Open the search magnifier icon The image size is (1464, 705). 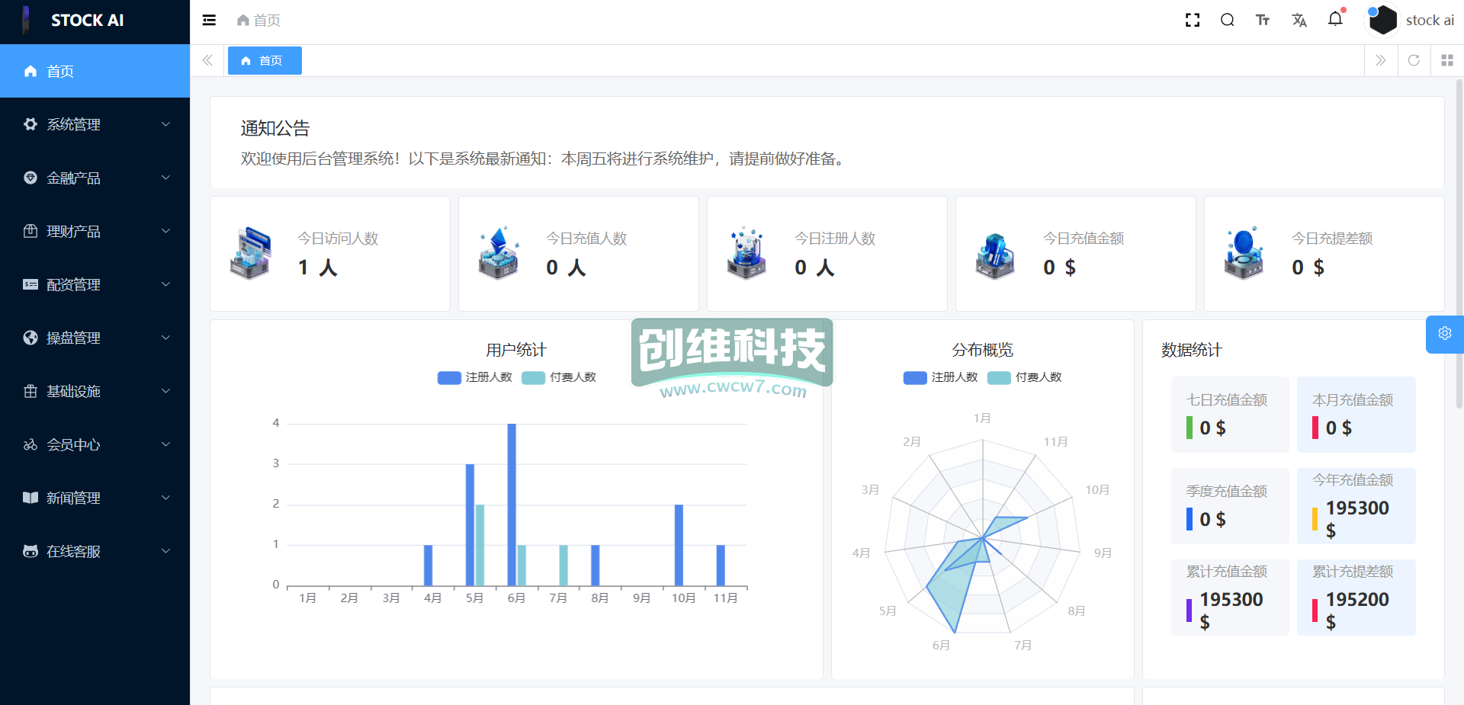[1228, 21]
